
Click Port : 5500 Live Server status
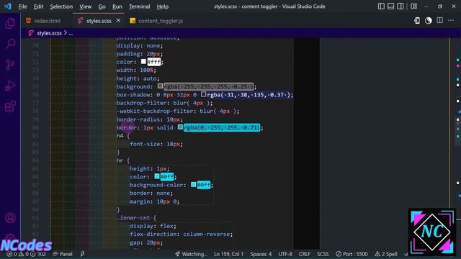(352, 254)
